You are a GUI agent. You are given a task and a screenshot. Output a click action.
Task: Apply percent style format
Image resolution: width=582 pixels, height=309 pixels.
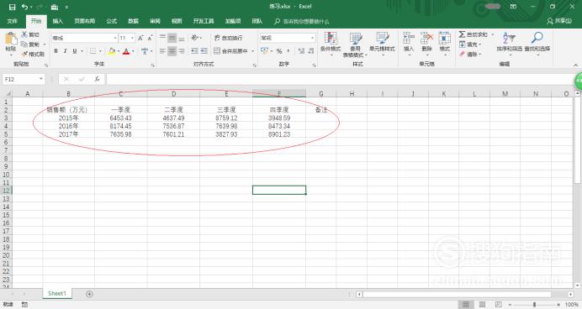(279, 51)
